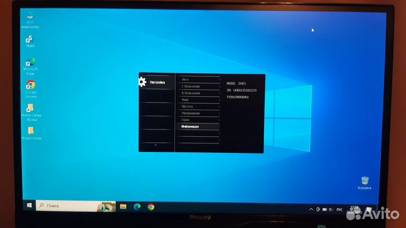Open the This PC desktop icon
The width and height of the screenshot is (406, 228).
pos(30,20)
